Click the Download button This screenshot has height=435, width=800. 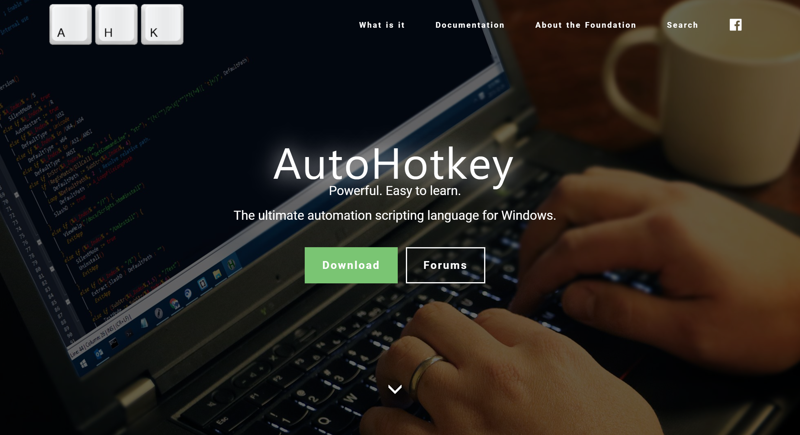[x=351, y=265]
